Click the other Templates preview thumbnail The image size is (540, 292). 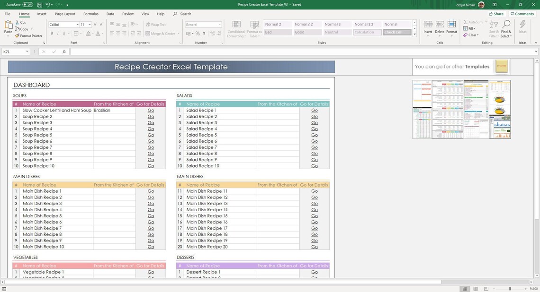(x=462, y=110)
